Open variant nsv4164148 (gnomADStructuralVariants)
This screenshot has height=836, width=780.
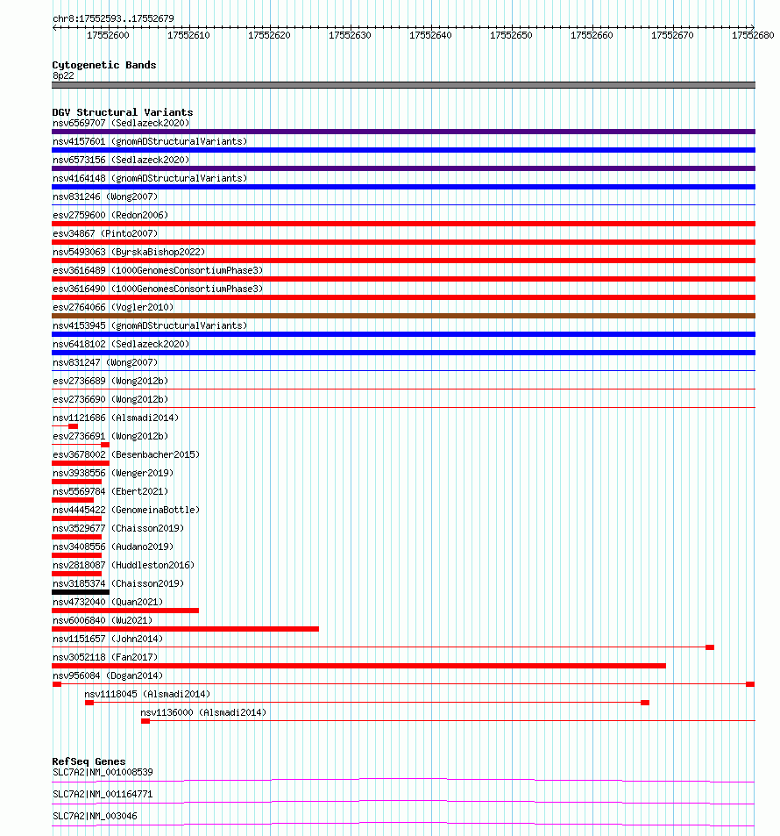[150, 178]
